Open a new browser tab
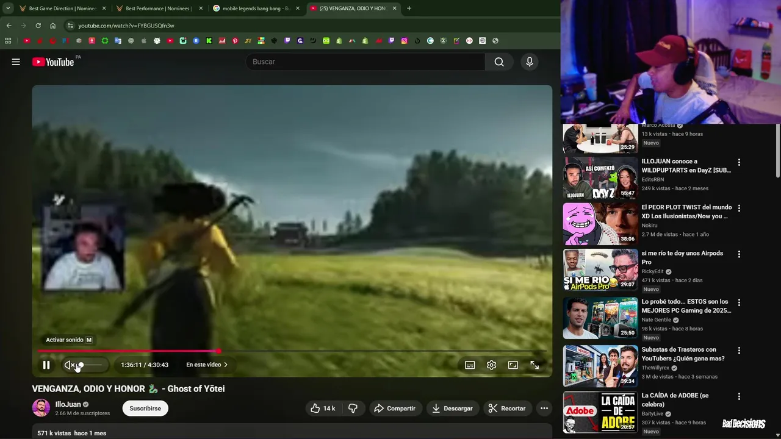 (x=409, y=9)
